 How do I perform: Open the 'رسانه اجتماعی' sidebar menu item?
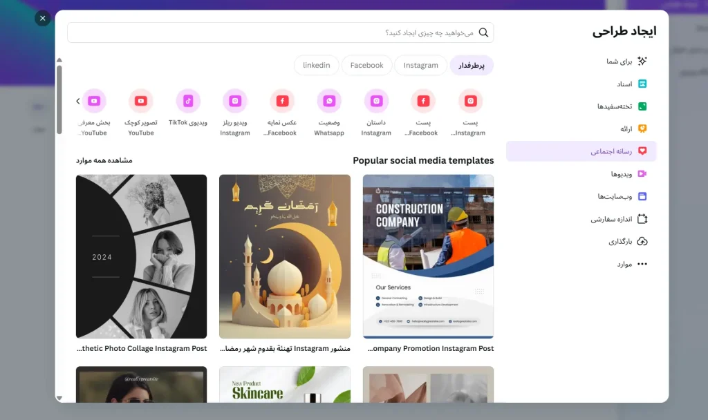point(581,151)
